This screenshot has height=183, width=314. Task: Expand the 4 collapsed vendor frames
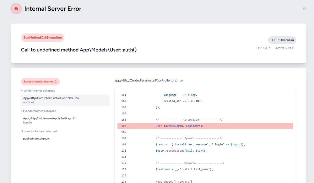(38, 91)
